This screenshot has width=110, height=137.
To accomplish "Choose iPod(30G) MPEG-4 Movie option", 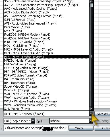I will (46, 35).
